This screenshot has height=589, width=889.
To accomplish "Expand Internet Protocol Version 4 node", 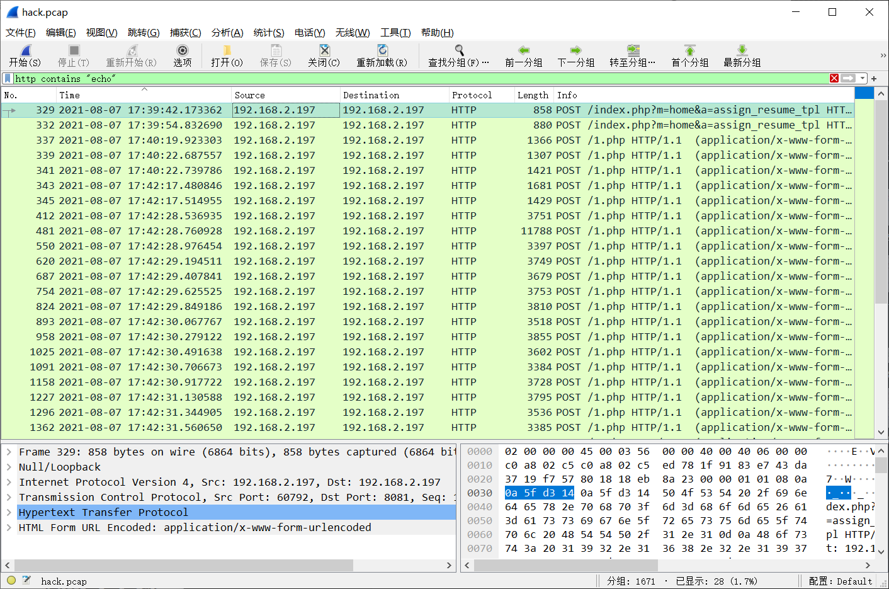I will [9, 482].
